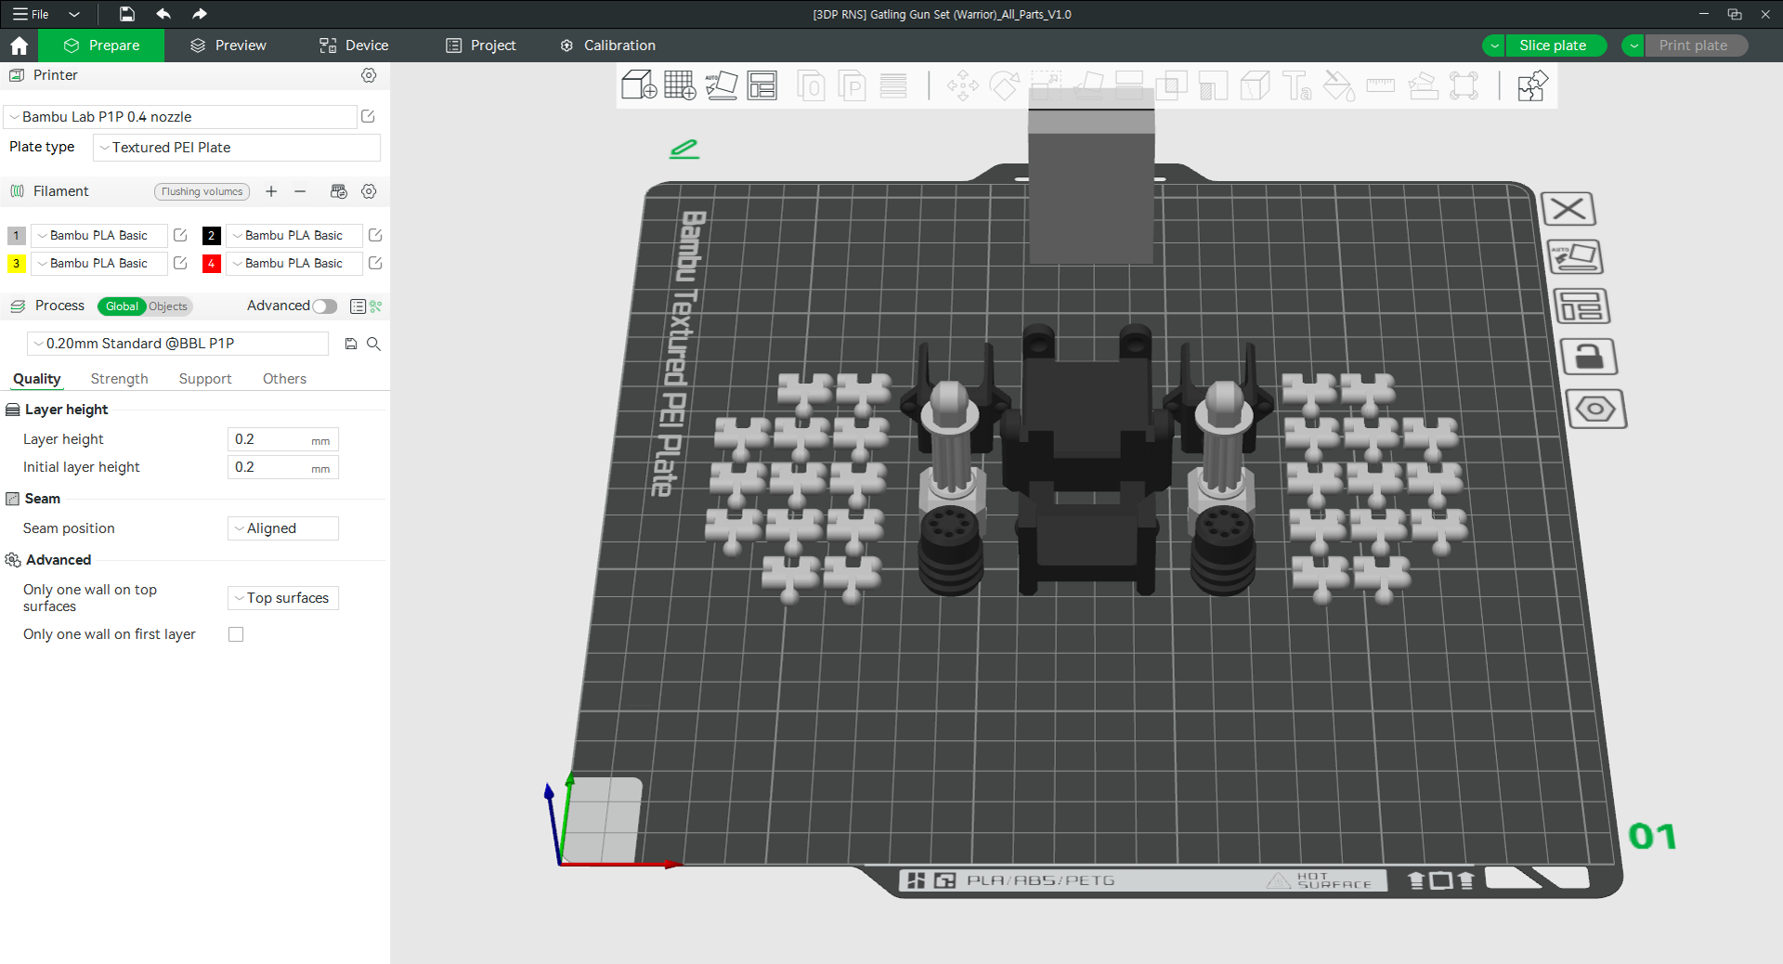Viewport: 1783px width, 964px height.
Task: Open Only one wall on top surfaces dropdown
Action: pyautogui.click(x=283, y=598)
